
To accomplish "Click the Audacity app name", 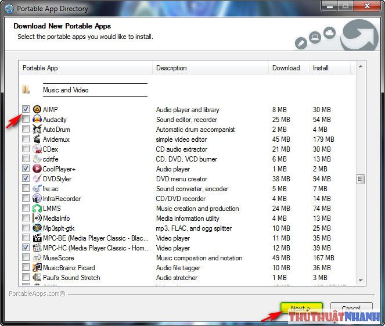I will pos(55,120).
